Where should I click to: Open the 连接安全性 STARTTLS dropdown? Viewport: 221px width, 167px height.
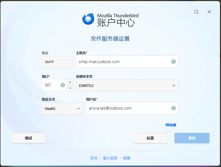tap(127, 86)
